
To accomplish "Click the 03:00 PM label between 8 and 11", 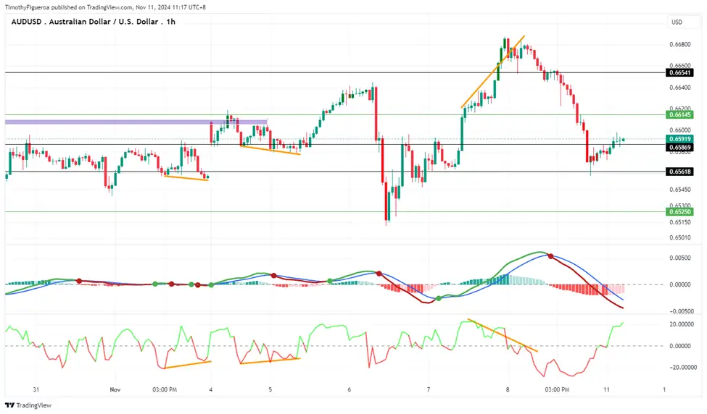I will coord(557,389).
